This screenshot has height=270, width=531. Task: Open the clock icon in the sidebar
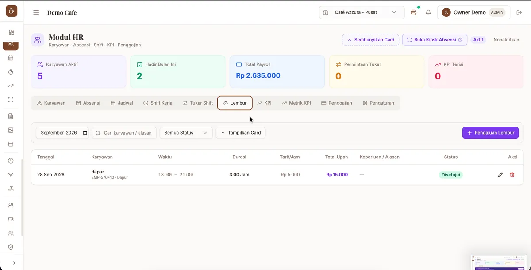[x=11, y=161]
